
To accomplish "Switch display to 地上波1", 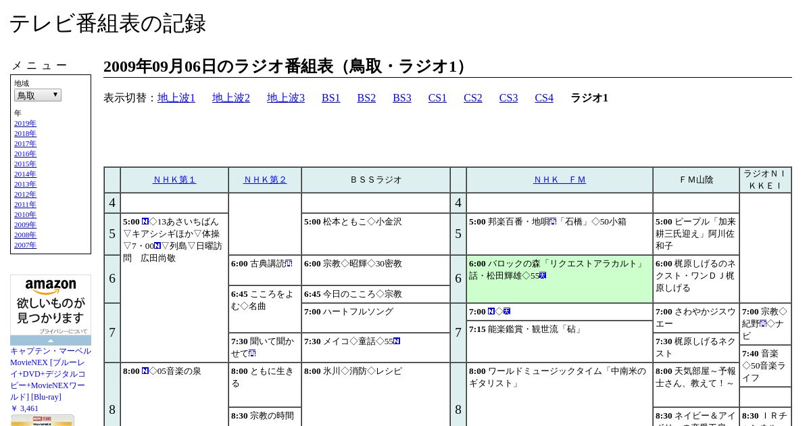I will [x=176, y=98].
